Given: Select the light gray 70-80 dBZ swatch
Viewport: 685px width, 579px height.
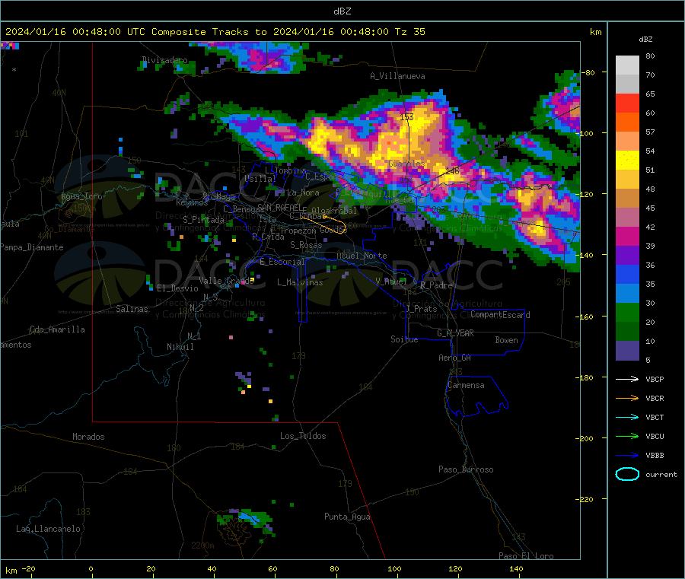Looking at the screenshot, I should coord(627,65).
